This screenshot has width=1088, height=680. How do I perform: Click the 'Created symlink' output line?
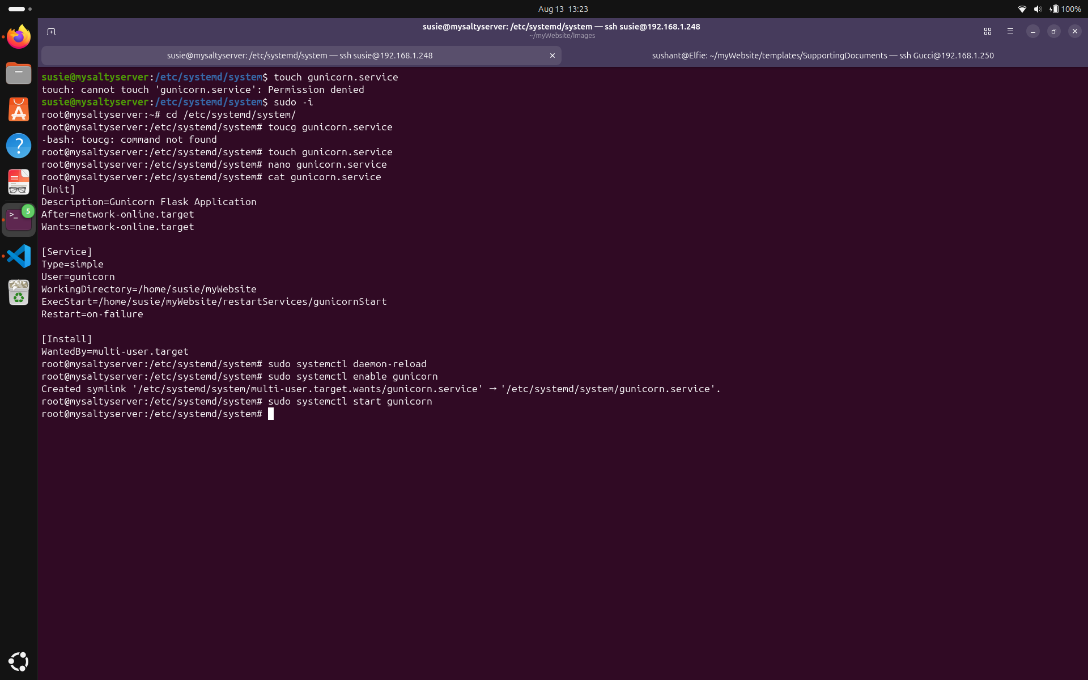click(x=381, y=389)
